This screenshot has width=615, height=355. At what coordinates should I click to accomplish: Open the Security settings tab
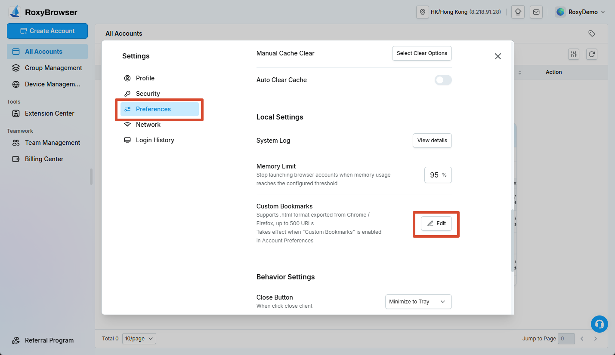pyautogui.click(x=160, y=94)
